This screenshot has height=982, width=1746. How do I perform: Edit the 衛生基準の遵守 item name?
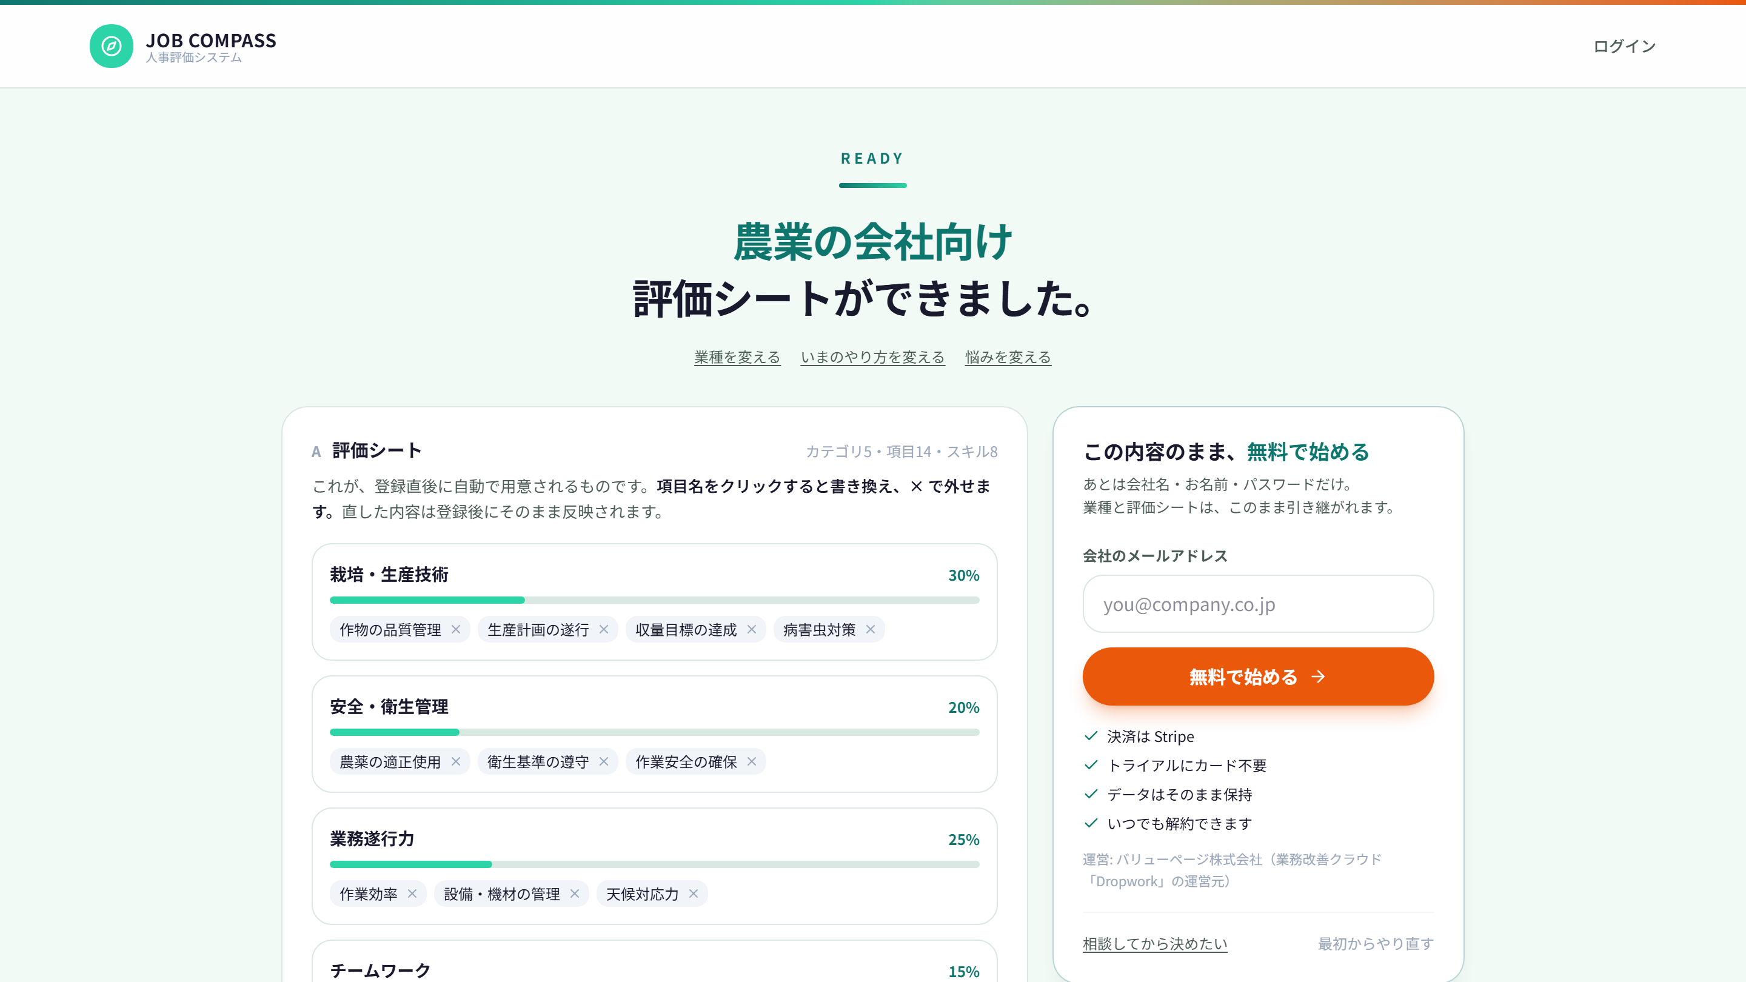[538, 762]
